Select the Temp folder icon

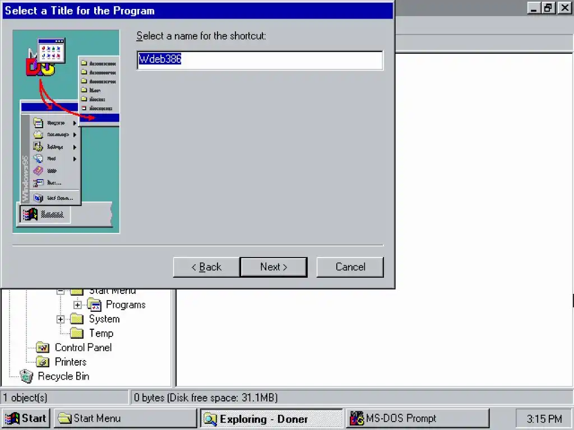(77, 333)
